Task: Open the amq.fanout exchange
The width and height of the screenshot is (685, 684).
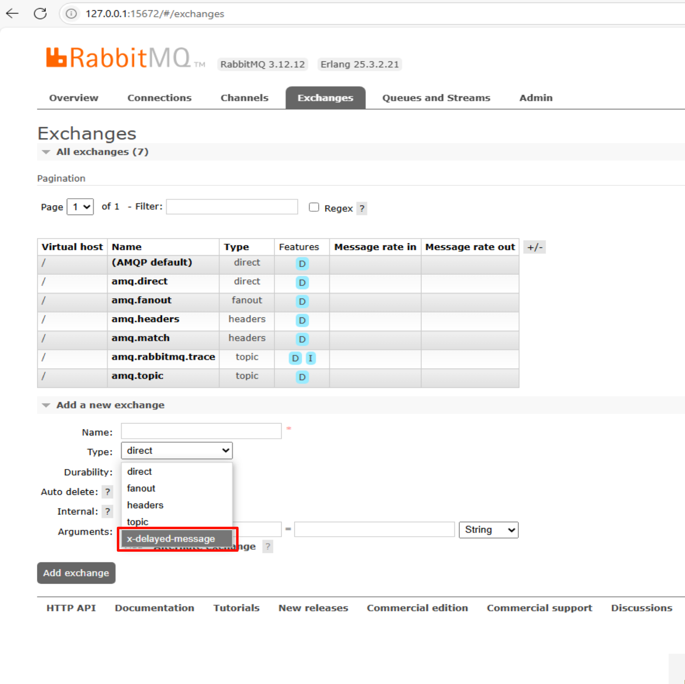Action: pyautogui.click(x=141, y=300)
